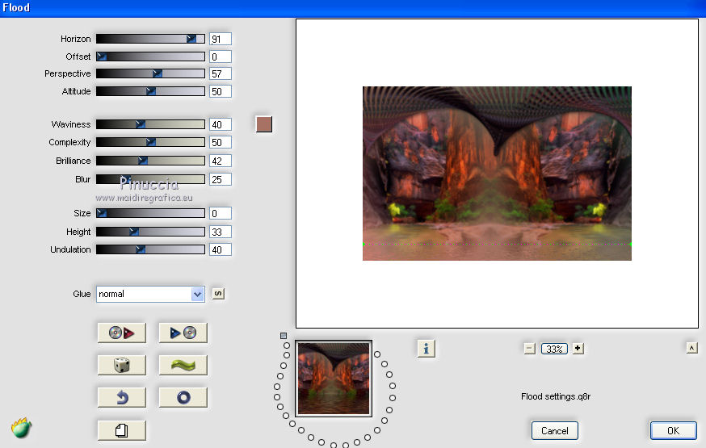Zoom in with the plus button
This screenshot has height=448, width=706.
[578, 349]
